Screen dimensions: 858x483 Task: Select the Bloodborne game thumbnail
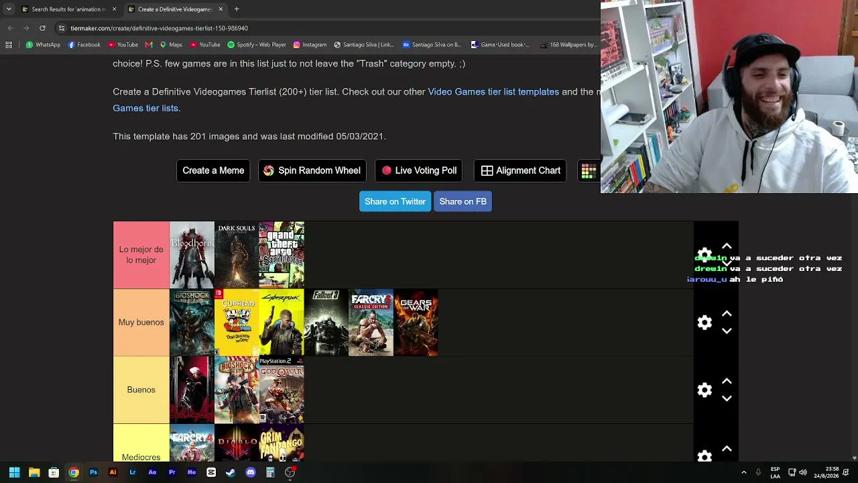192,255
